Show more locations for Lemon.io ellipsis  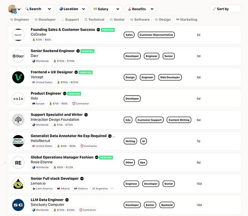click(x=112, y=188)
